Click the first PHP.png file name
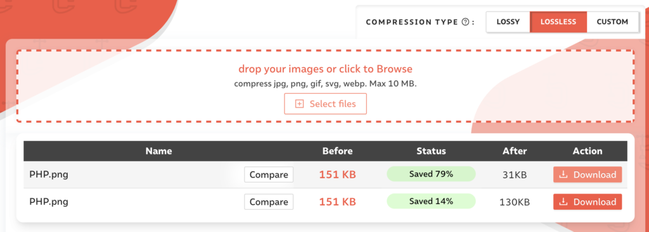 click(49, 174)
